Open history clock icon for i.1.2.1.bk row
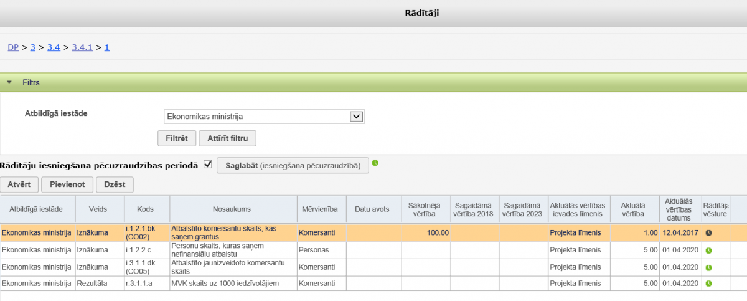Viewport: 747px width, 301px height. click(x=708, y=232)
